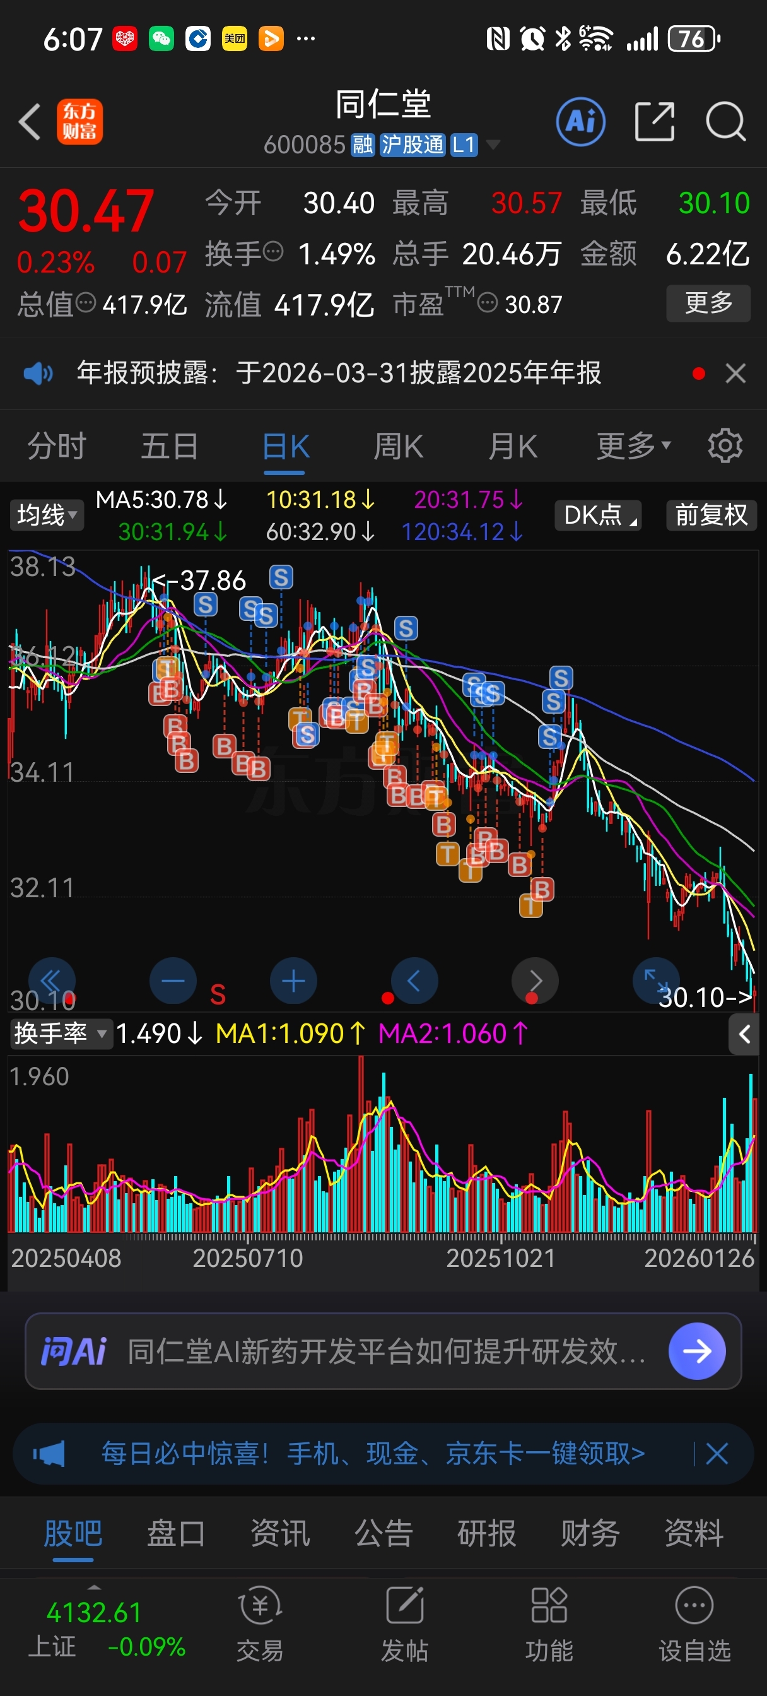Screen dimensions: 767x1696
Task: Switch to 月K tab
Action: click(x=512, y=445)
